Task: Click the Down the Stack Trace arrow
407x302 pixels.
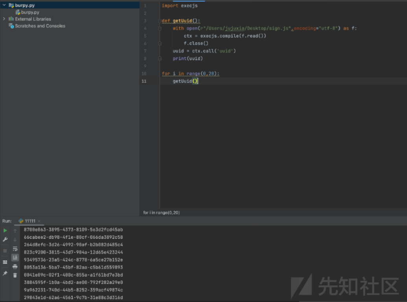Action: click(x=15, y=240)
